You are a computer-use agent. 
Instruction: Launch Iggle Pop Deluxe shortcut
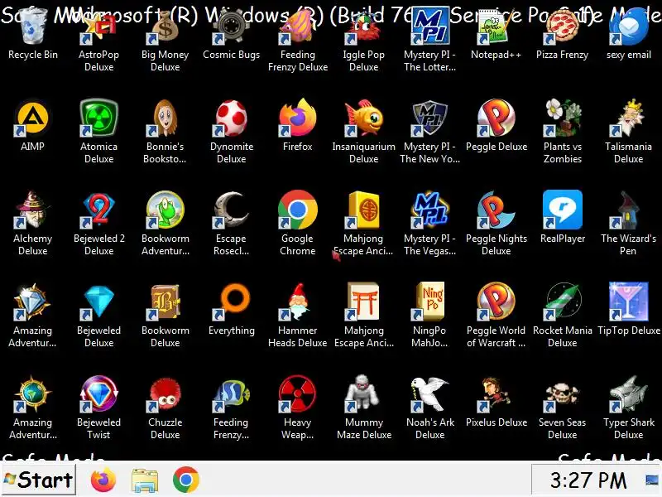363,27
